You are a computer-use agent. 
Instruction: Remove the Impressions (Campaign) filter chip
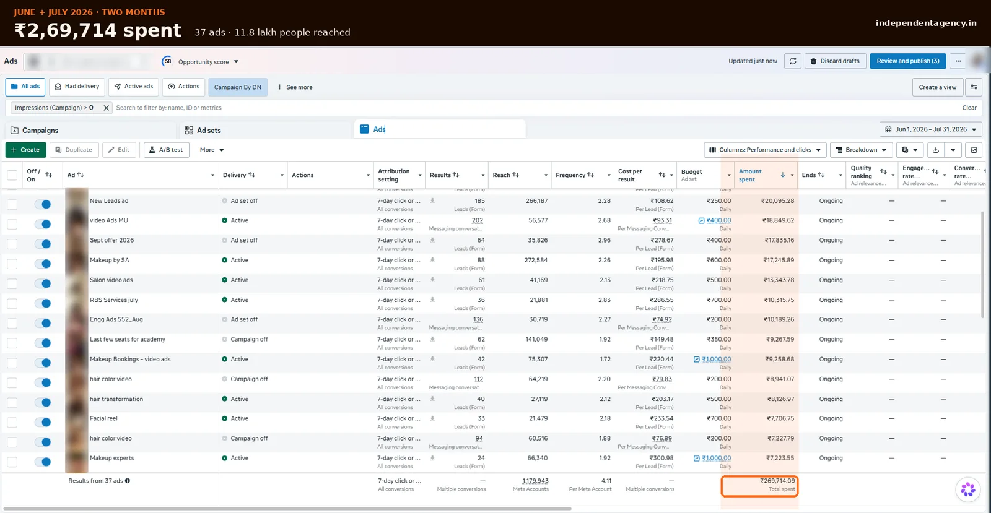coord(107,108)
